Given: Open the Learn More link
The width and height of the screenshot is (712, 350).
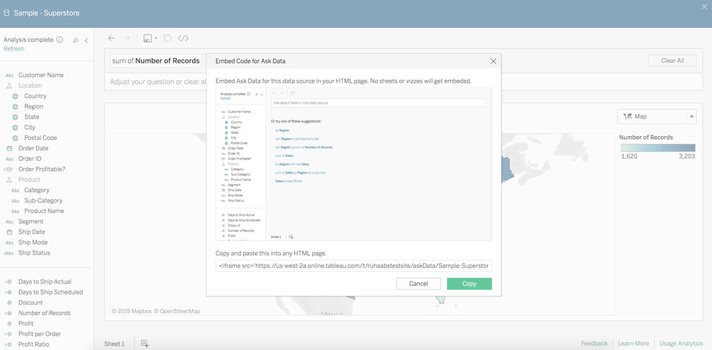Looking at the screenshot, I should point(633,343).
